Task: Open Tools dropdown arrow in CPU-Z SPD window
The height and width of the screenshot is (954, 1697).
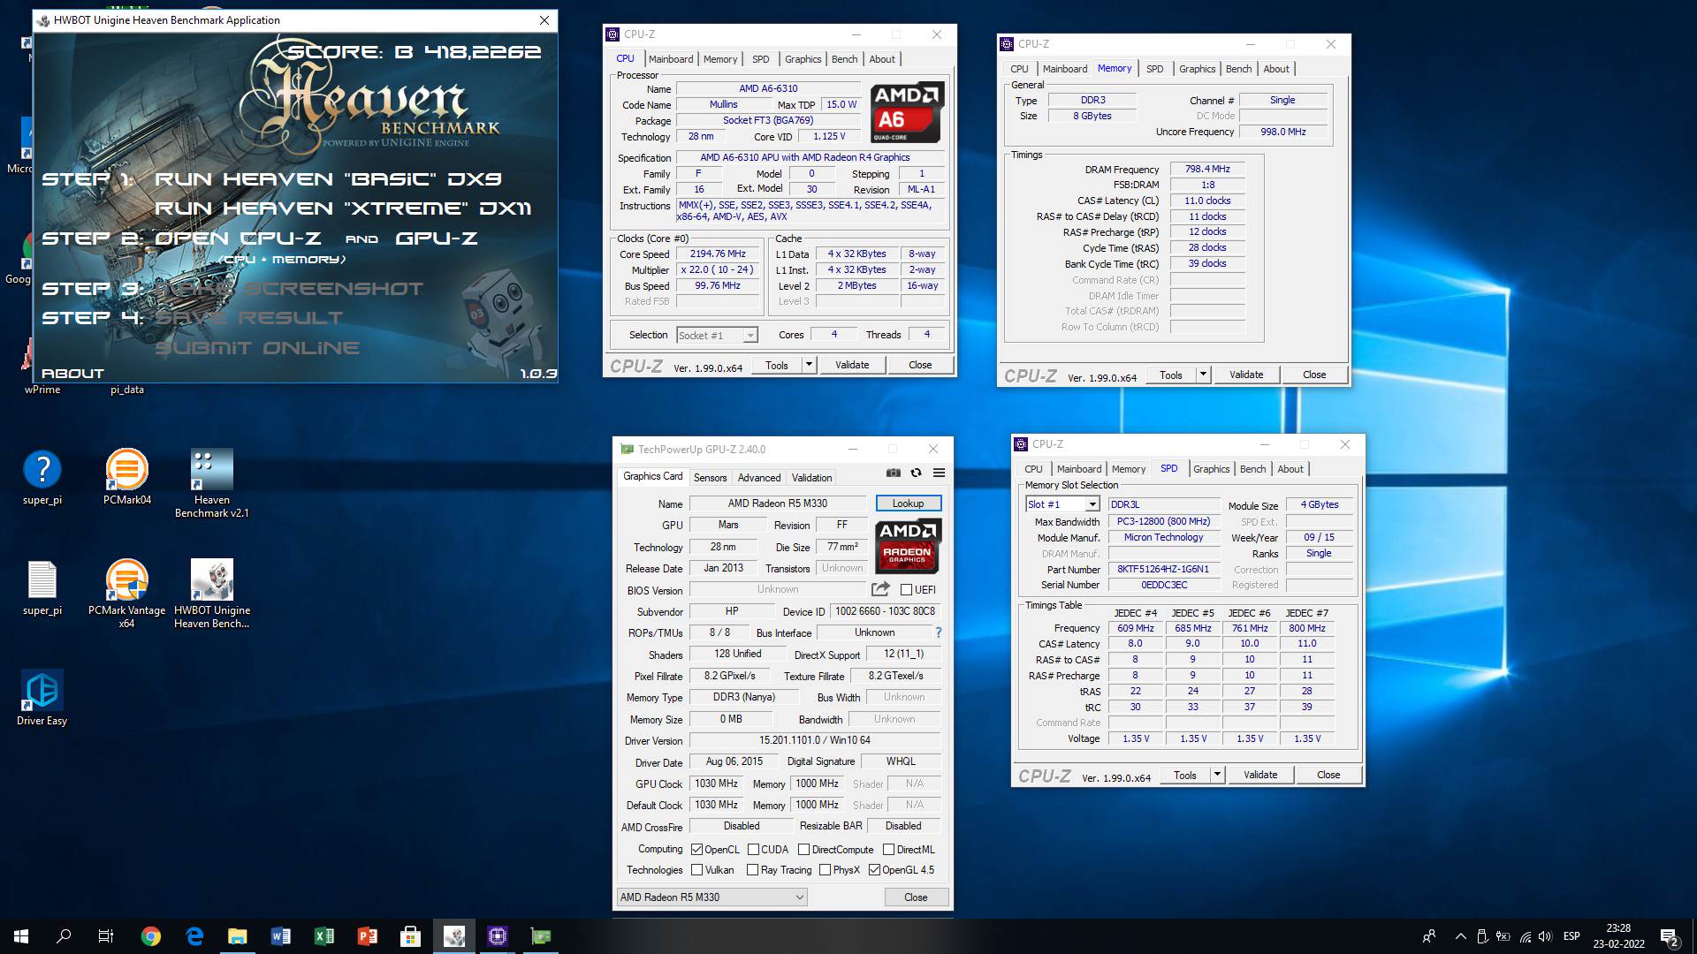Action: click(x=1216, y=775)
